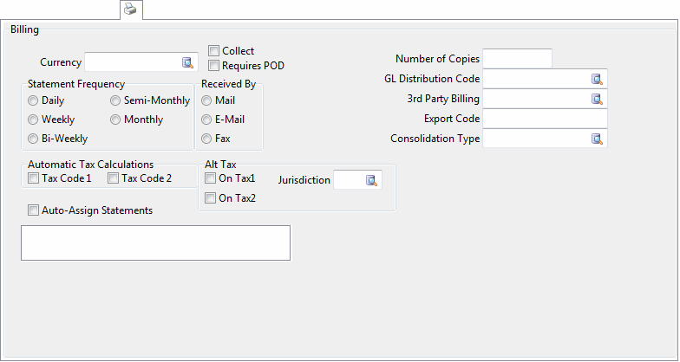Choose Fax as Received By method
Image resolution: width=680 pixels, height=362 pixels.
click(x=207, y=139)
